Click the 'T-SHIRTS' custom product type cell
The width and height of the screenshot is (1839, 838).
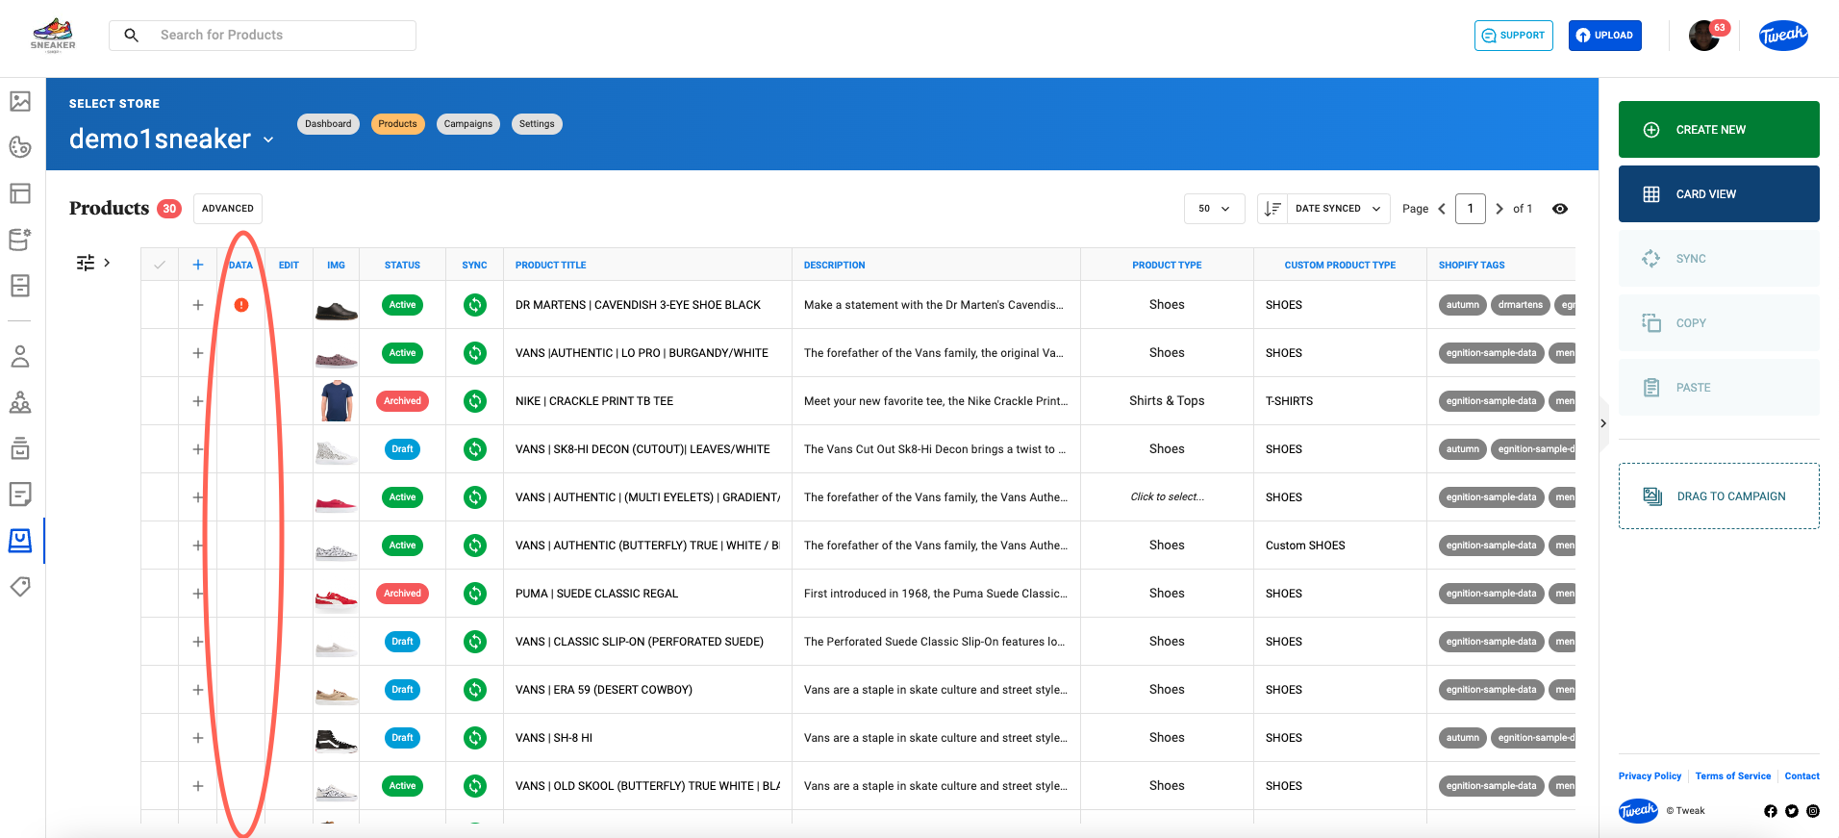coord(1340,401)
